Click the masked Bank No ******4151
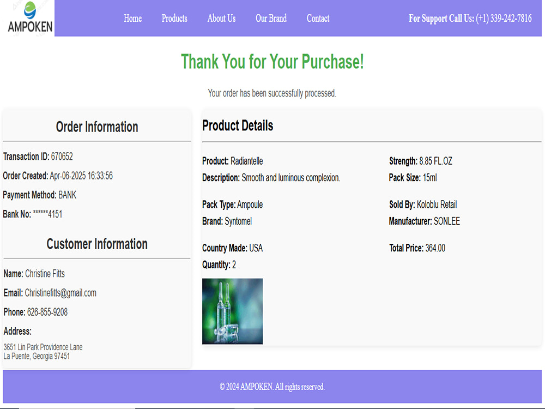The width and height of the screenshot is (545, 409). tap(47, 214)
